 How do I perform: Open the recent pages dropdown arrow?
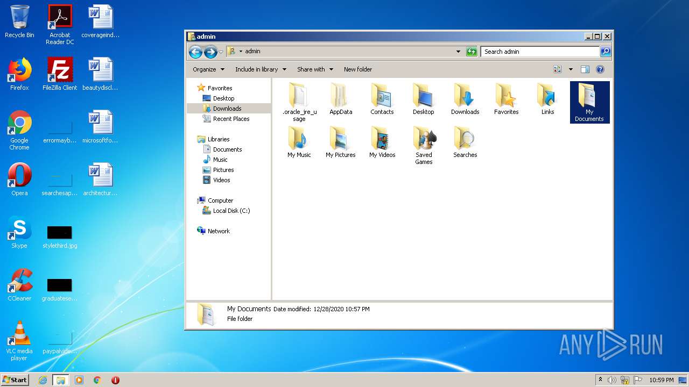(221, 52)
